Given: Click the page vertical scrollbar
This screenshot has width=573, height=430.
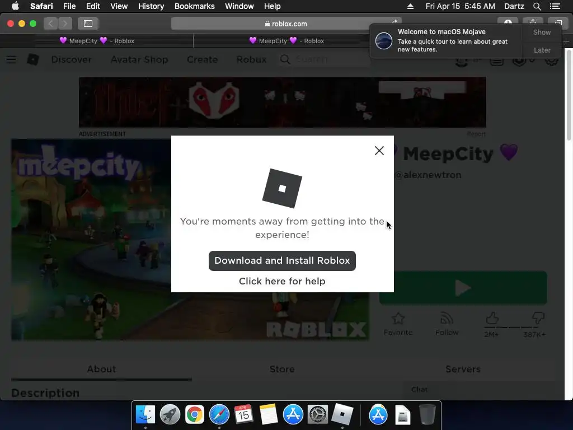Looking at the screenshot, I should coord(569,95).
